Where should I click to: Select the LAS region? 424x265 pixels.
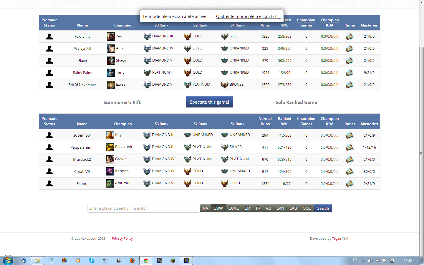(293, 208)
